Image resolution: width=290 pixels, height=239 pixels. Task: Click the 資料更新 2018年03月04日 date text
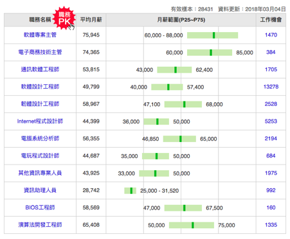[x=252, y=9]
